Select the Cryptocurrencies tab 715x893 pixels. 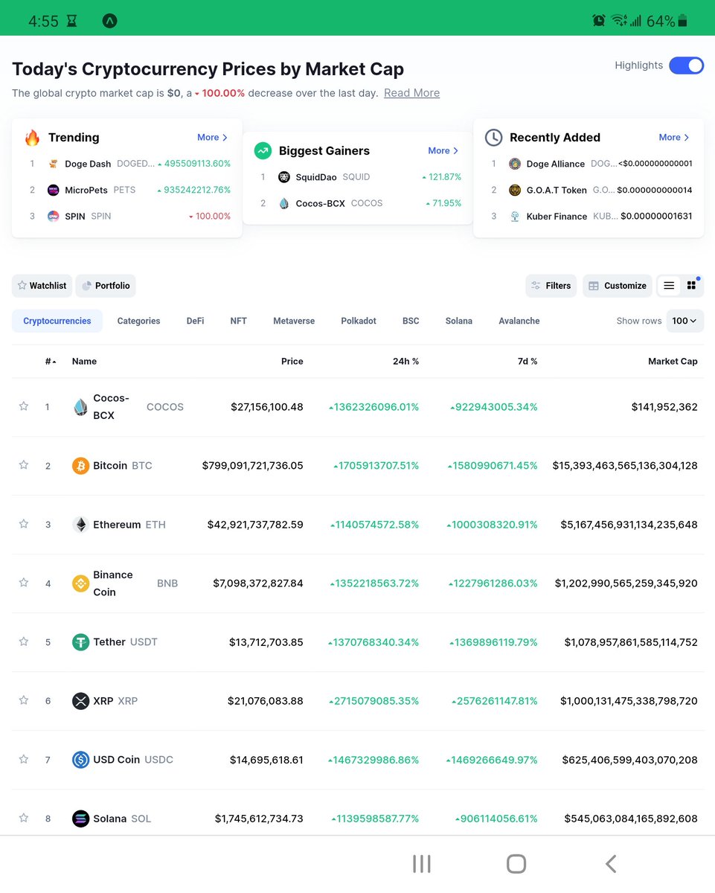click(57, 321)
